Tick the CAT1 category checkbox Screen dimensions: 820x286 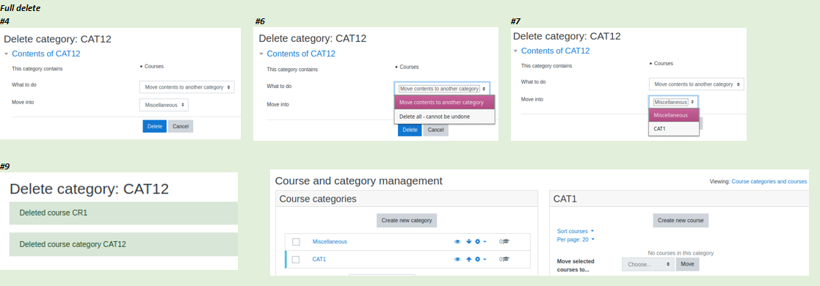[296, 260]
